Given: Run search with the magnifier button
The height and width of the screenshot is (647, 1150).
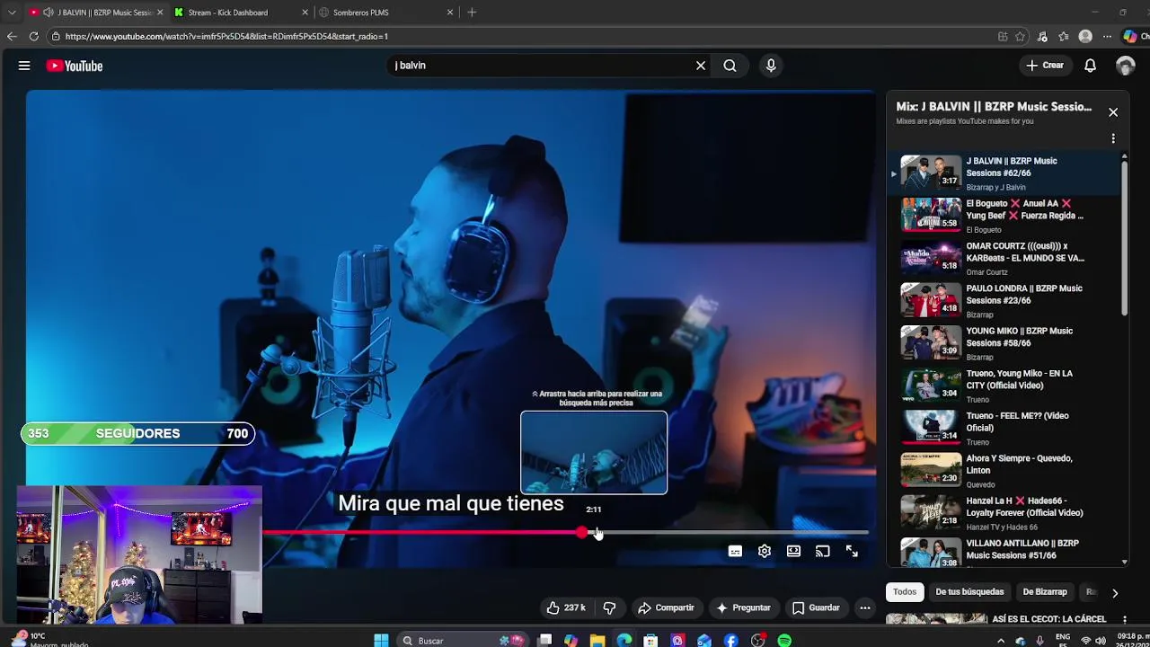Looking at the screenshot, I should [x=730, y=66].
